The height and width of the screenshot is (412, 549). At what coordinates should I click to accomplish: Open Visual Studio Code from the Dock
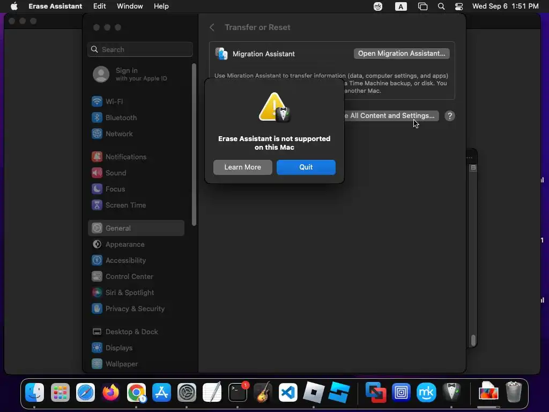288,392
